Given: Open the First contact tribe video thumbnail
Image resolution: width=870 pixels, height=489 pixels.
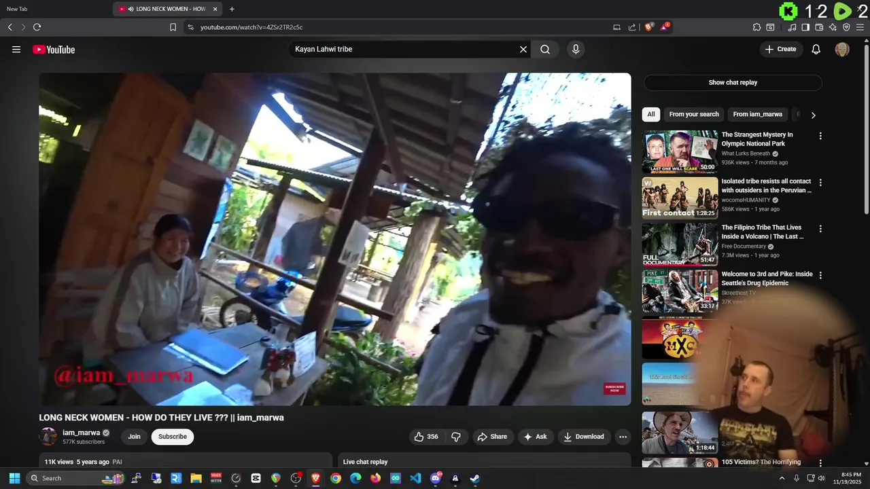Looking at the screenshot, I should [680, 198].
